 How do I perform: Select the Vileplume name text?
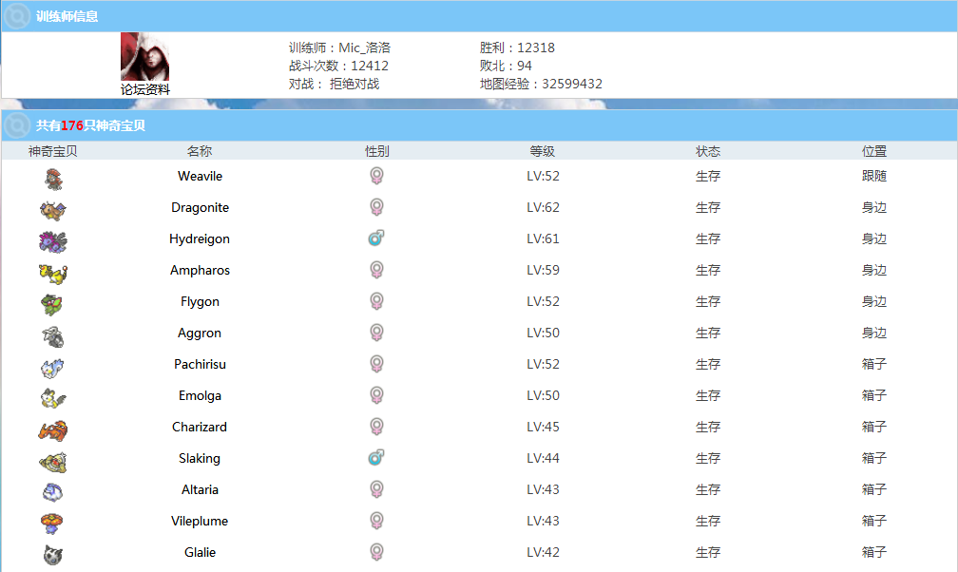point(200,522)
